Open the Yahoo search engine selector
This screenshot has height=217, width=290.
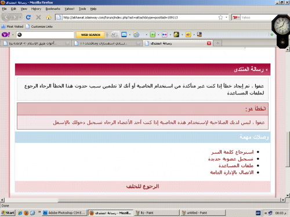(236, 17)
